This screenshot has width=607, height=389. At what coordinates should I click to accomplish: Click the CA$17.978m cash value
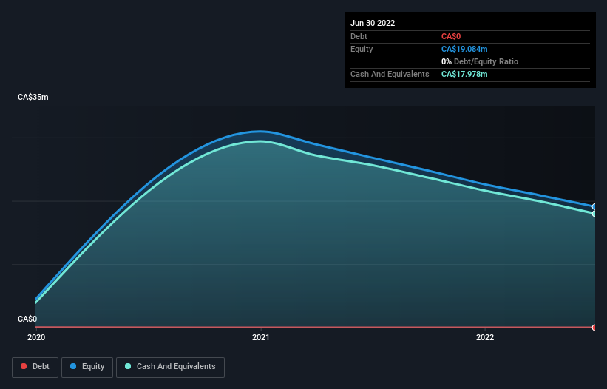coord(464,74)
